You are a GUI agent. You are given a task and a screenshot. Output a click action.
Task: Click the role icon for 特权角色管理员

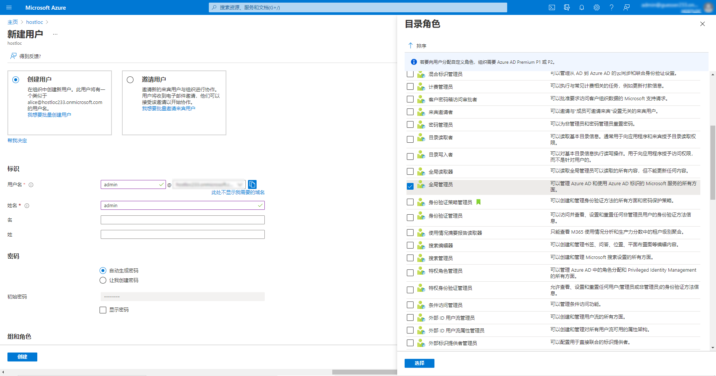pyautogui.click(x=421, y=271)
